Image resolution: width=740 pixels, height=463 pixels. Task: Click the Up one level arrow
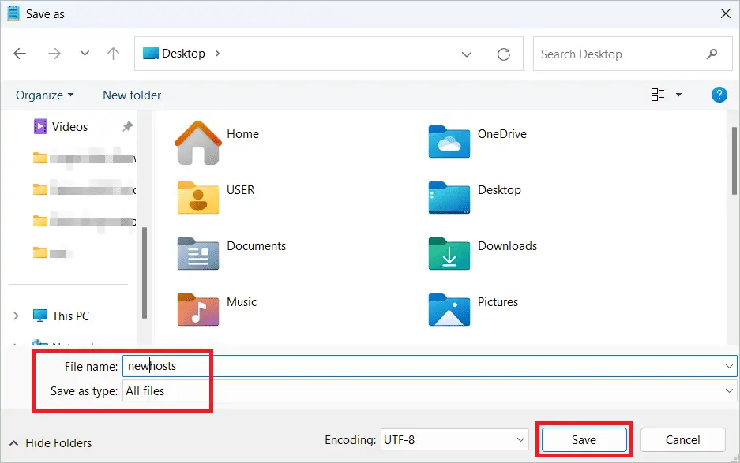tap(113, 54)
